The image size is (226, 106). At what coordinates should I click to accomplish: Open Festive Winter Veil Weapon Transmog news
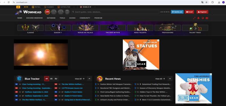coord(116,84)
